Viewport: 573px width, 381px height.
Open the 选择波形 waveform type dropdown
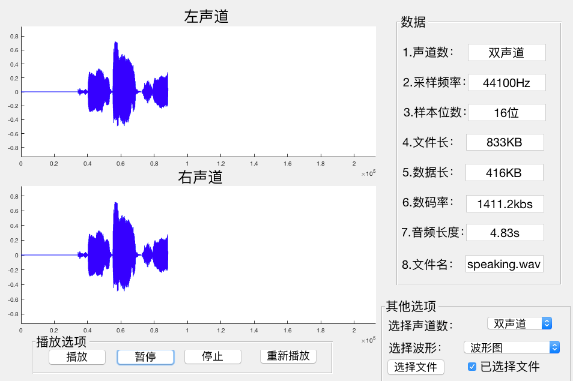511,347
